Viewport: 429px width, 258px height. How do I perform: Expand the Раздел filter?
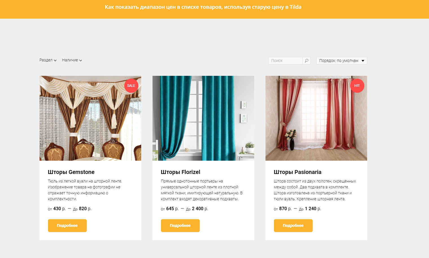click(x=48, y=60)
